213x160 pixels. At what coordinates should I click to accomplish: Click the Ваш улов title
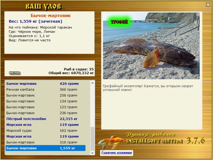click(43, 6)
